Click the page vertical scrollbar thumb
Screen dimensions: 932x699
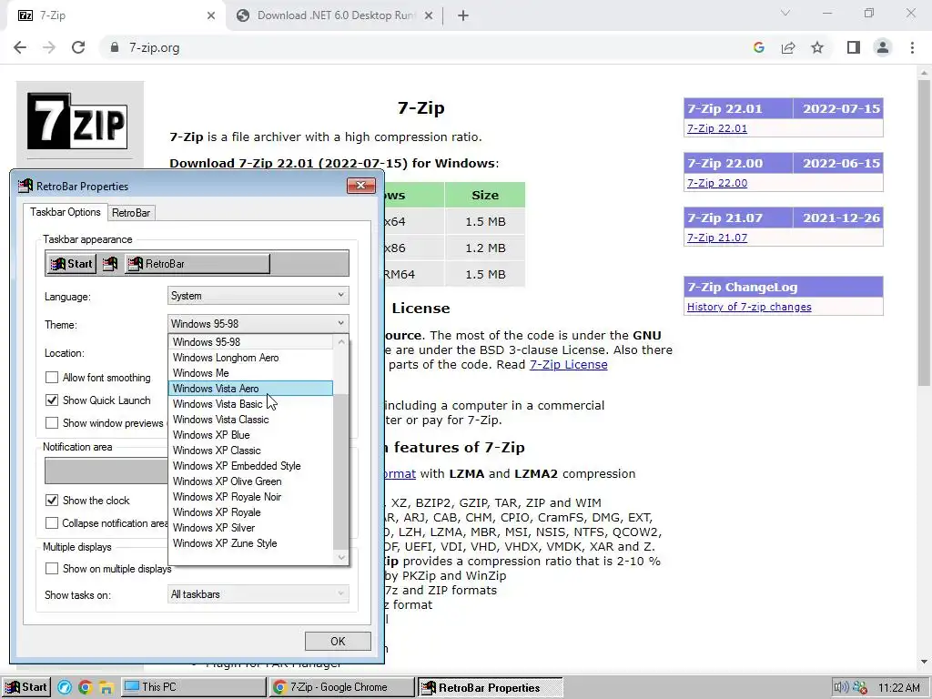click(x=924, y=232)
